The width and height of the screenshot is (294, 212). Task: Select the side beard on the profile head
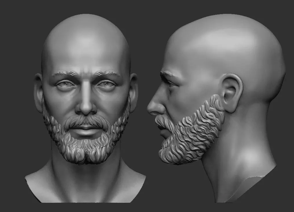(x=193, y=131)
